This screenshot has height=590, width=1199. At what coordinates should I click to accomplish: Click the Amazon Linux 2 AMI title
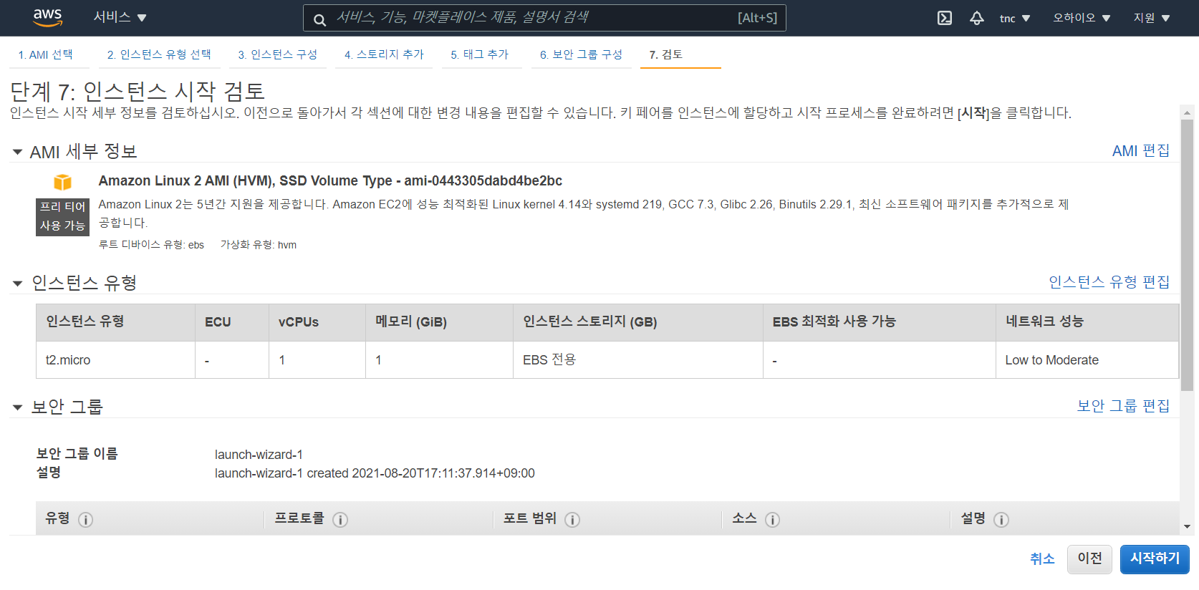coord(330,181)
